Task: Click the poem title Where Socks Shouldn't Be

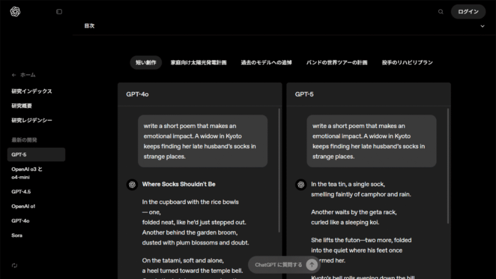Action: click(179, 185)
